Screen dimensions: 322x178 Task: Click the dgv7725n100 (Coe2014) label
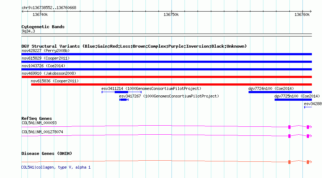coord(297,96)
